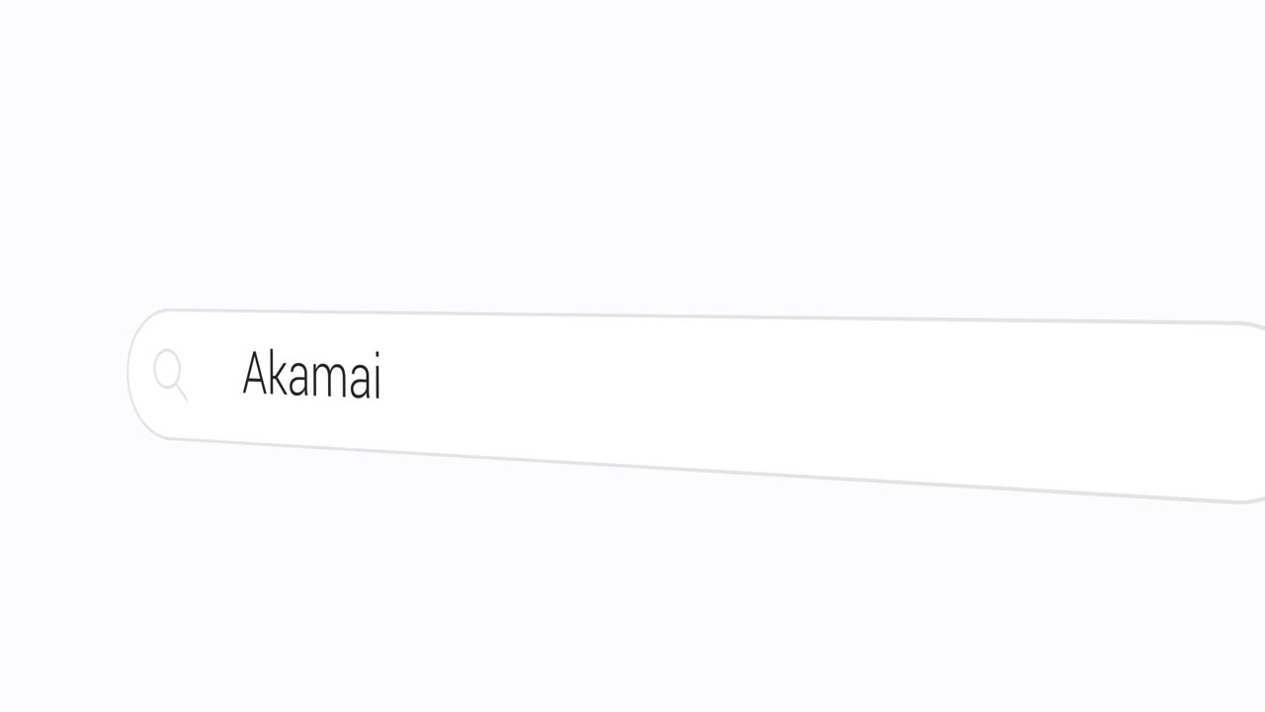Click the top border line of search bar

[x=692, y=316]
